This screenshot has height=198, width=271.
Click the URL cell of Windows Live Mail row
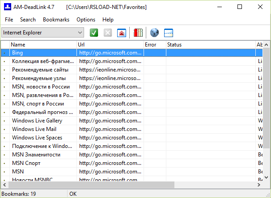pyautogui.click(x=110, y=129)
